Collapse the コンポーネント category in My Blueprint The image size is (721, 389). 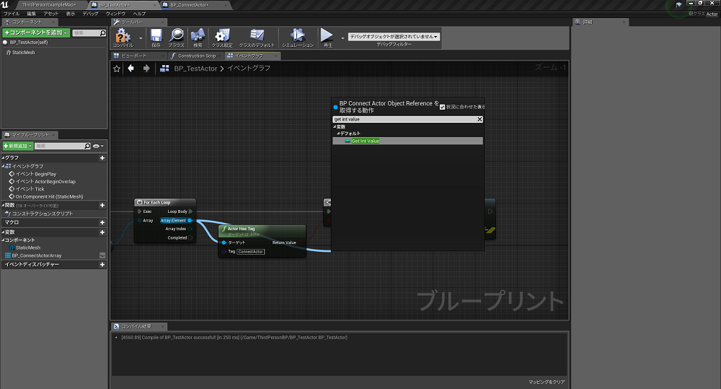click(x=3, y=240)
